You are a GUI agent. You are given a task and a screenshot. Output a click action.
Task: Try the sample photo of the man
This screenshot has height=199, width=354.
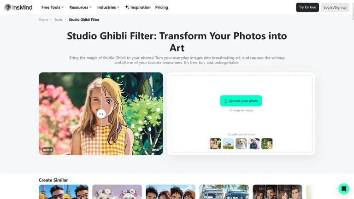[x=254, y=144]
